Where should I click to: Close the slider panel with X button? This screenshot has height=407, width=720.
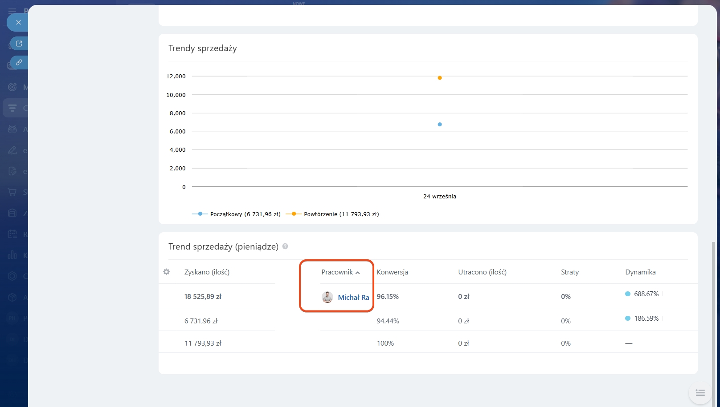click(18, 22)
